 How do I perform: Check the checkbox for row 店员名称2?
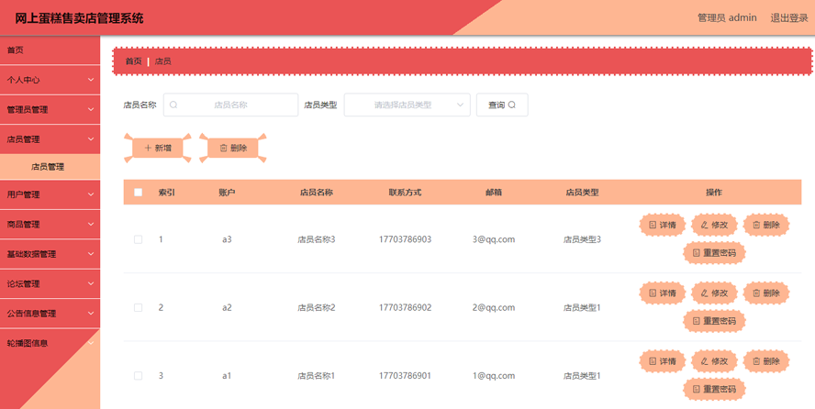click(x=139, y=307)
